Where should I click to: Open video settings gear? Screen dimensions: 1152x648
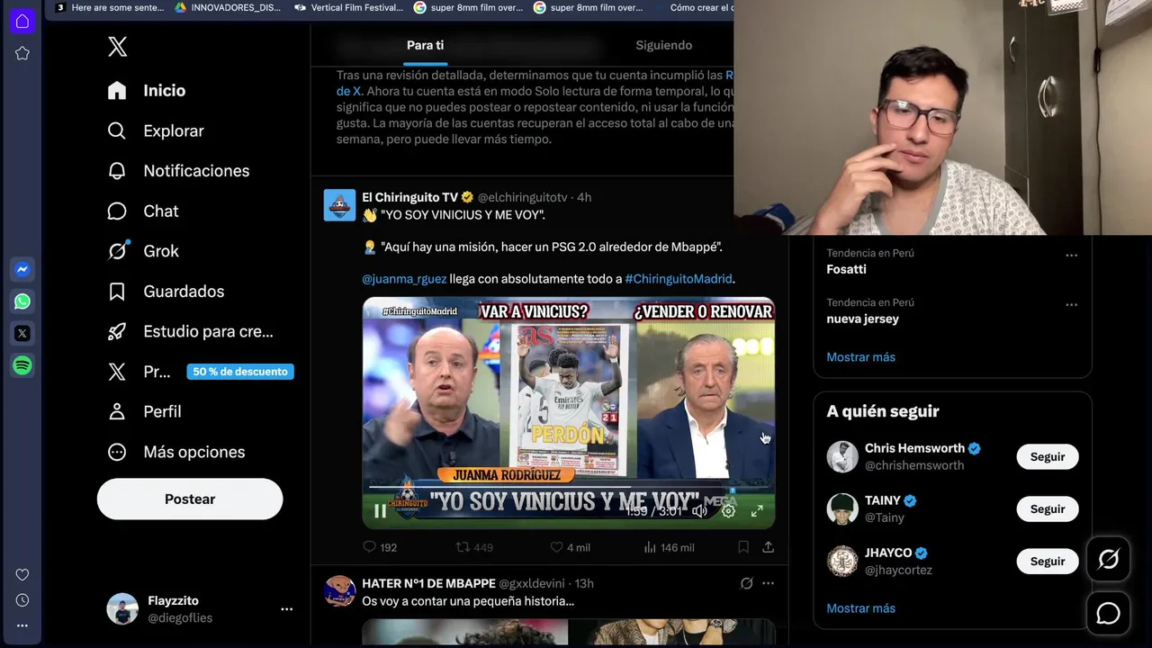(728, 511)
